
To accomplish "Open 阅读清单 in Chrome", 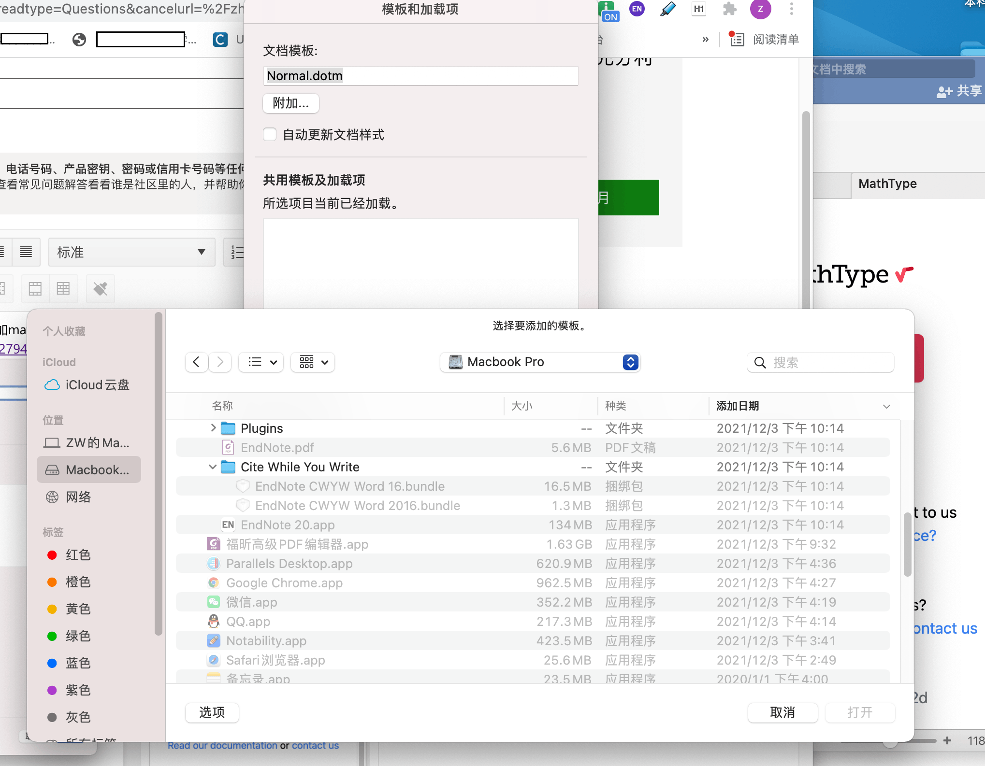I will pos(764,39).
